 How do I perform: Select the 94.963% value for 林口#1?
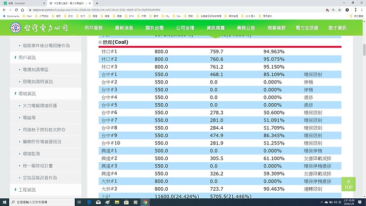point(274,51)
